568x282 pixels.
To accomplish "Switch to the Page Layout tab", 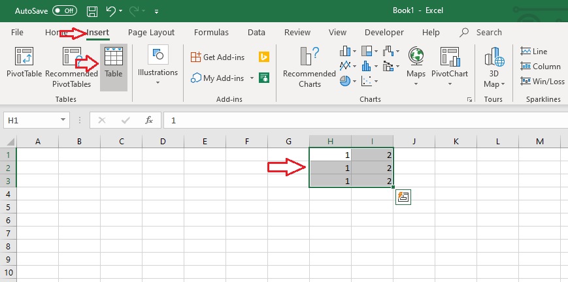I will pyautogui.click(x=151, y=32).
